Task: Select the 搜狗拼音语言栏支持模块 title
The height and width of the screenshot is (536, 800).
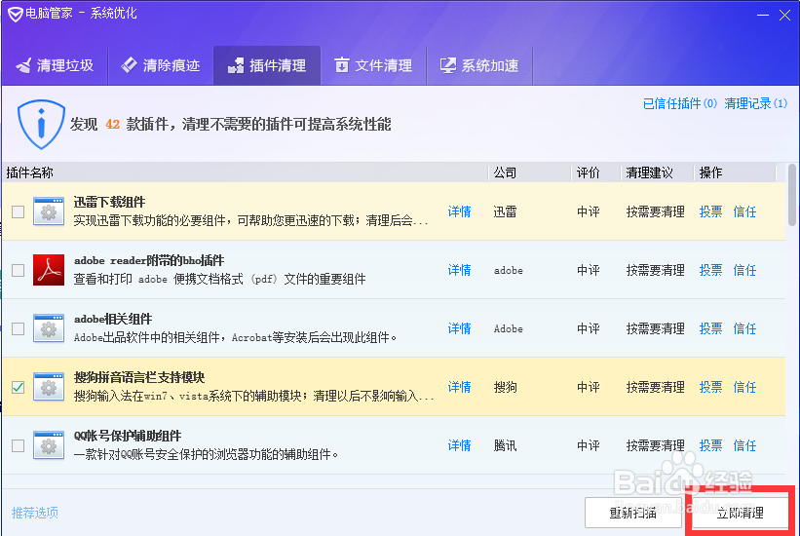Action: pos(139,378)
